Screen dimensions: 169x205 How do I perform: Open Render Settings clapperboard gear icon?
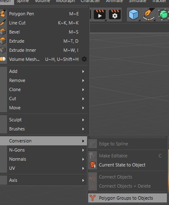pos(115,14)
